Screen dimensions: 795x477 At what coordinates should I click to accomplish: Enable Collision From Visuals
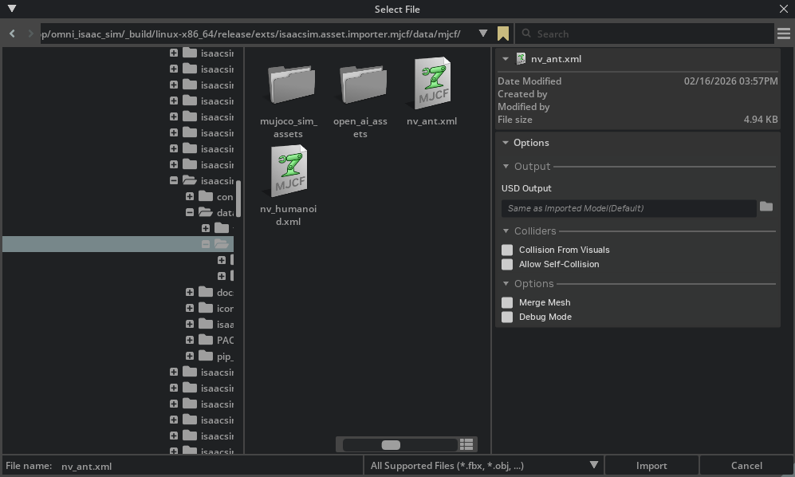(x=507, y=250)
